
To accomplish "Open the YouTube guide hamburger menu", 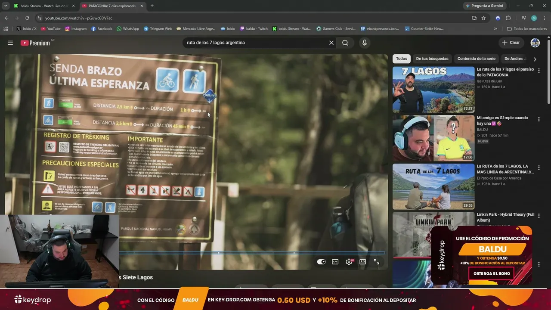I will (10, 43).
